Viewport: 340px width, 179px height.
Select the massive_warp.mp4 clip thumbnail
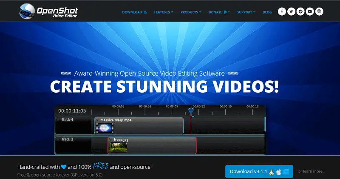coord(105,128)
